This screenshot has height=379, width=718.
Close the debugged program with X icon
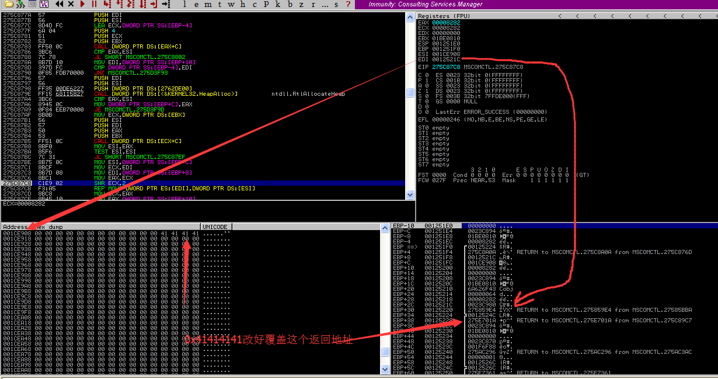71,4
